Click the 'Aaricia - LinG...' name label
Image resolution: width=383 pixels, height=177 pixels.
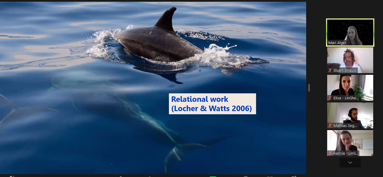tap(346, 153)
